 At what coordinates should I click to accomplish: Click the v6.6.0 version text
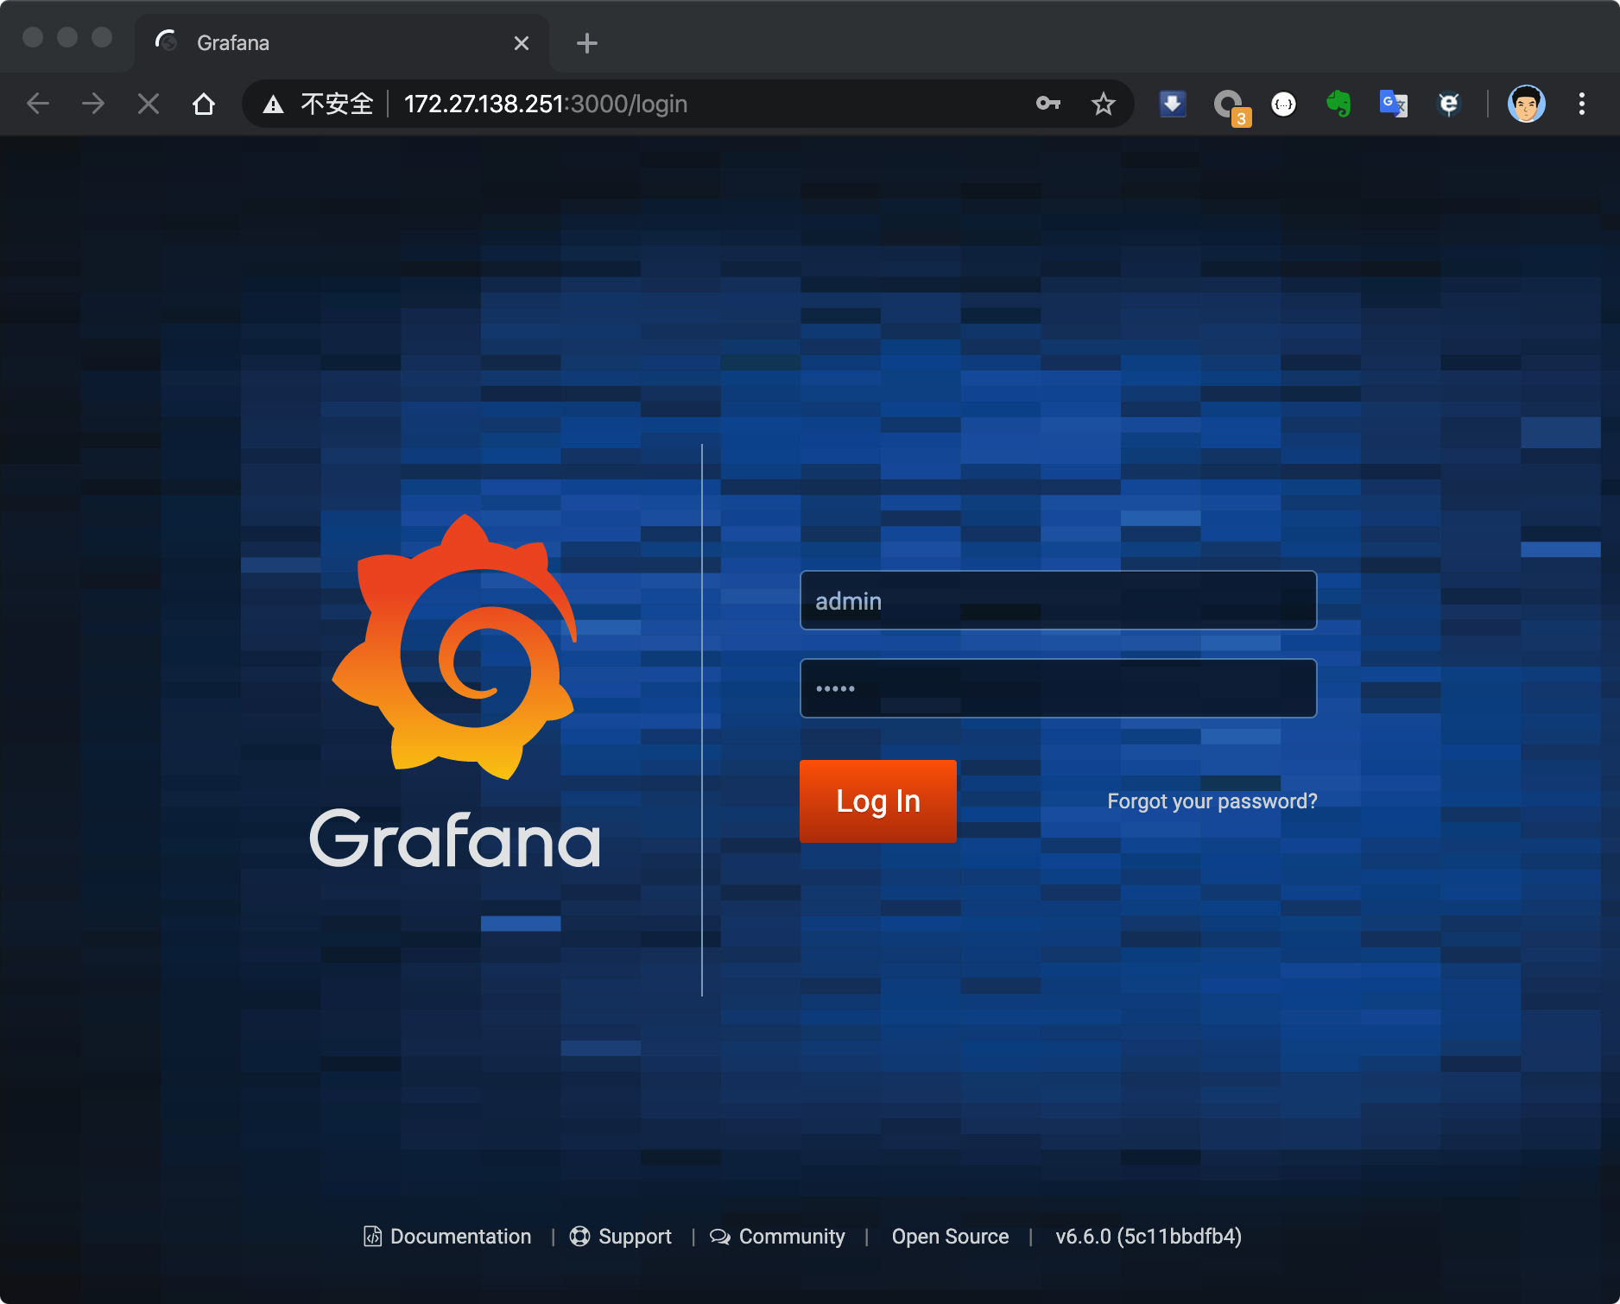point(1149,1237)
